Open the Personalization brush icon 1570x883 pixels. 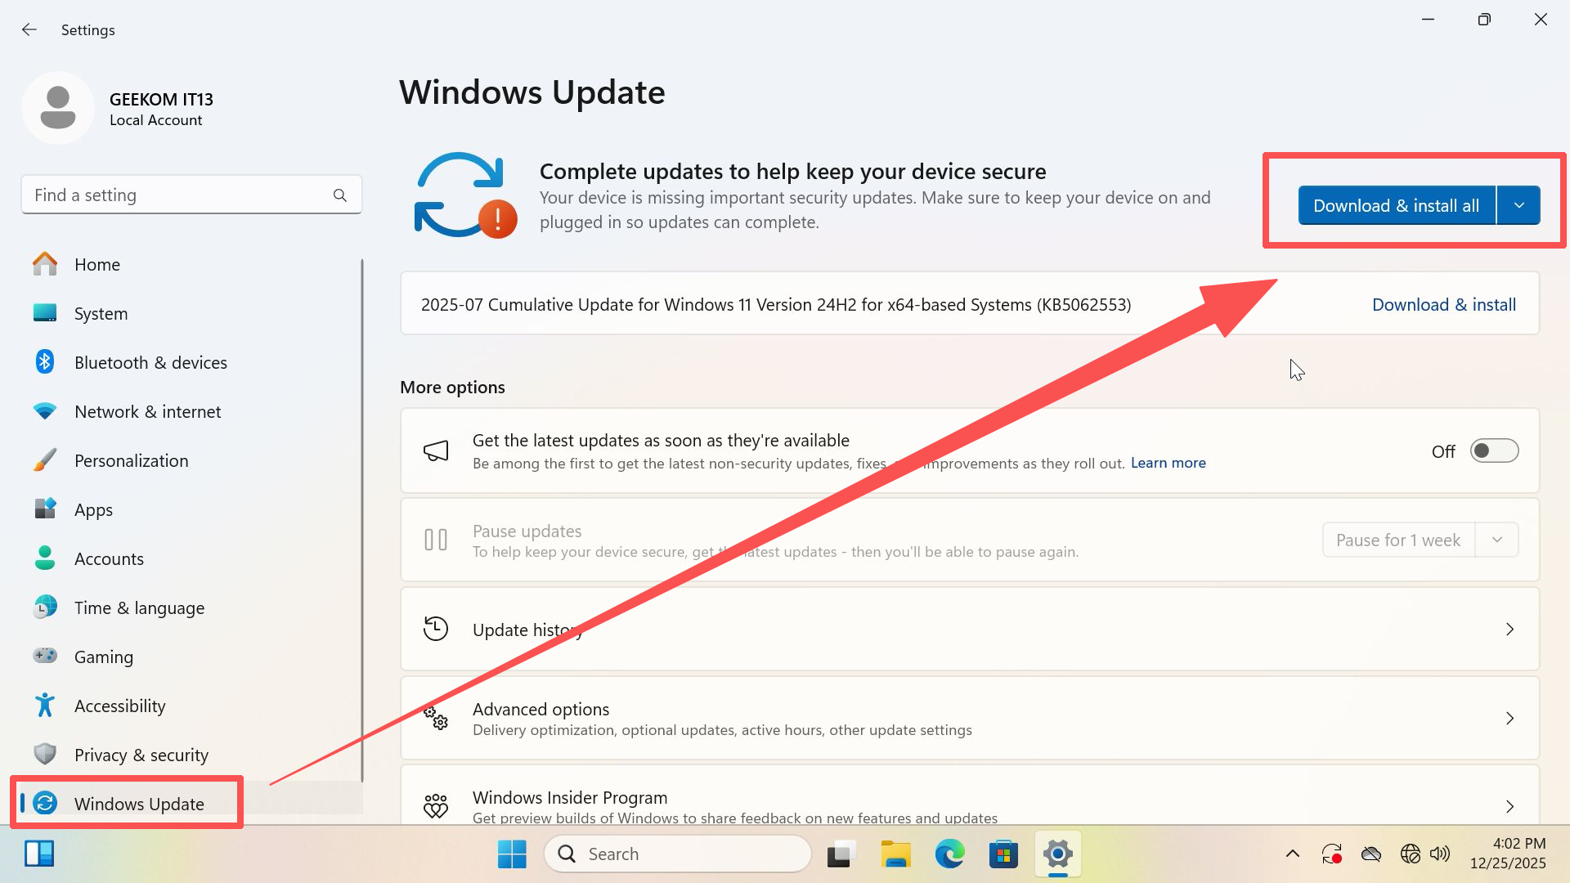click(44, 460)
